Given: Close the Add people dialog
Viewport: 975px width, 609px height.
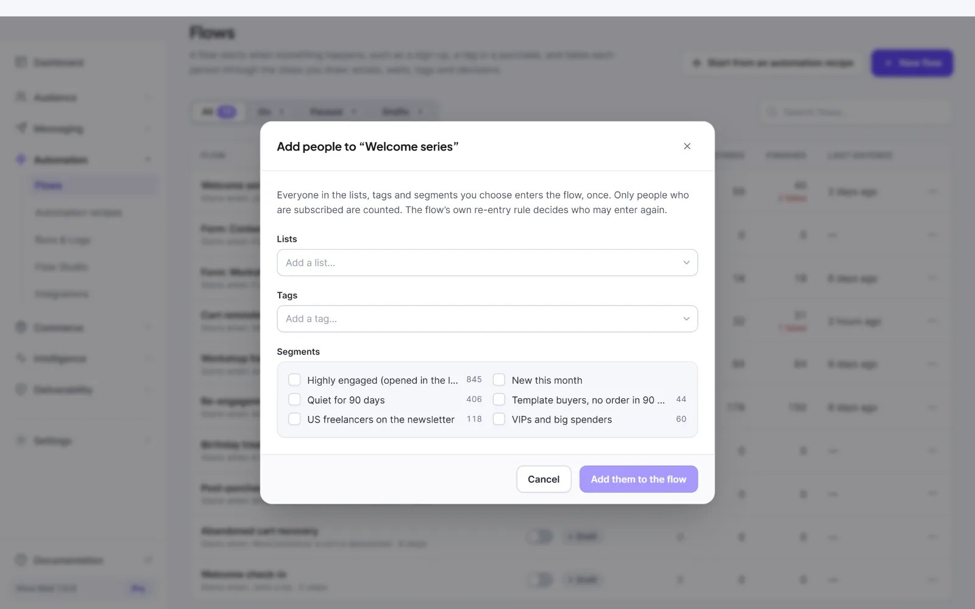Looking at the screenshot, I should coord(687,146).
